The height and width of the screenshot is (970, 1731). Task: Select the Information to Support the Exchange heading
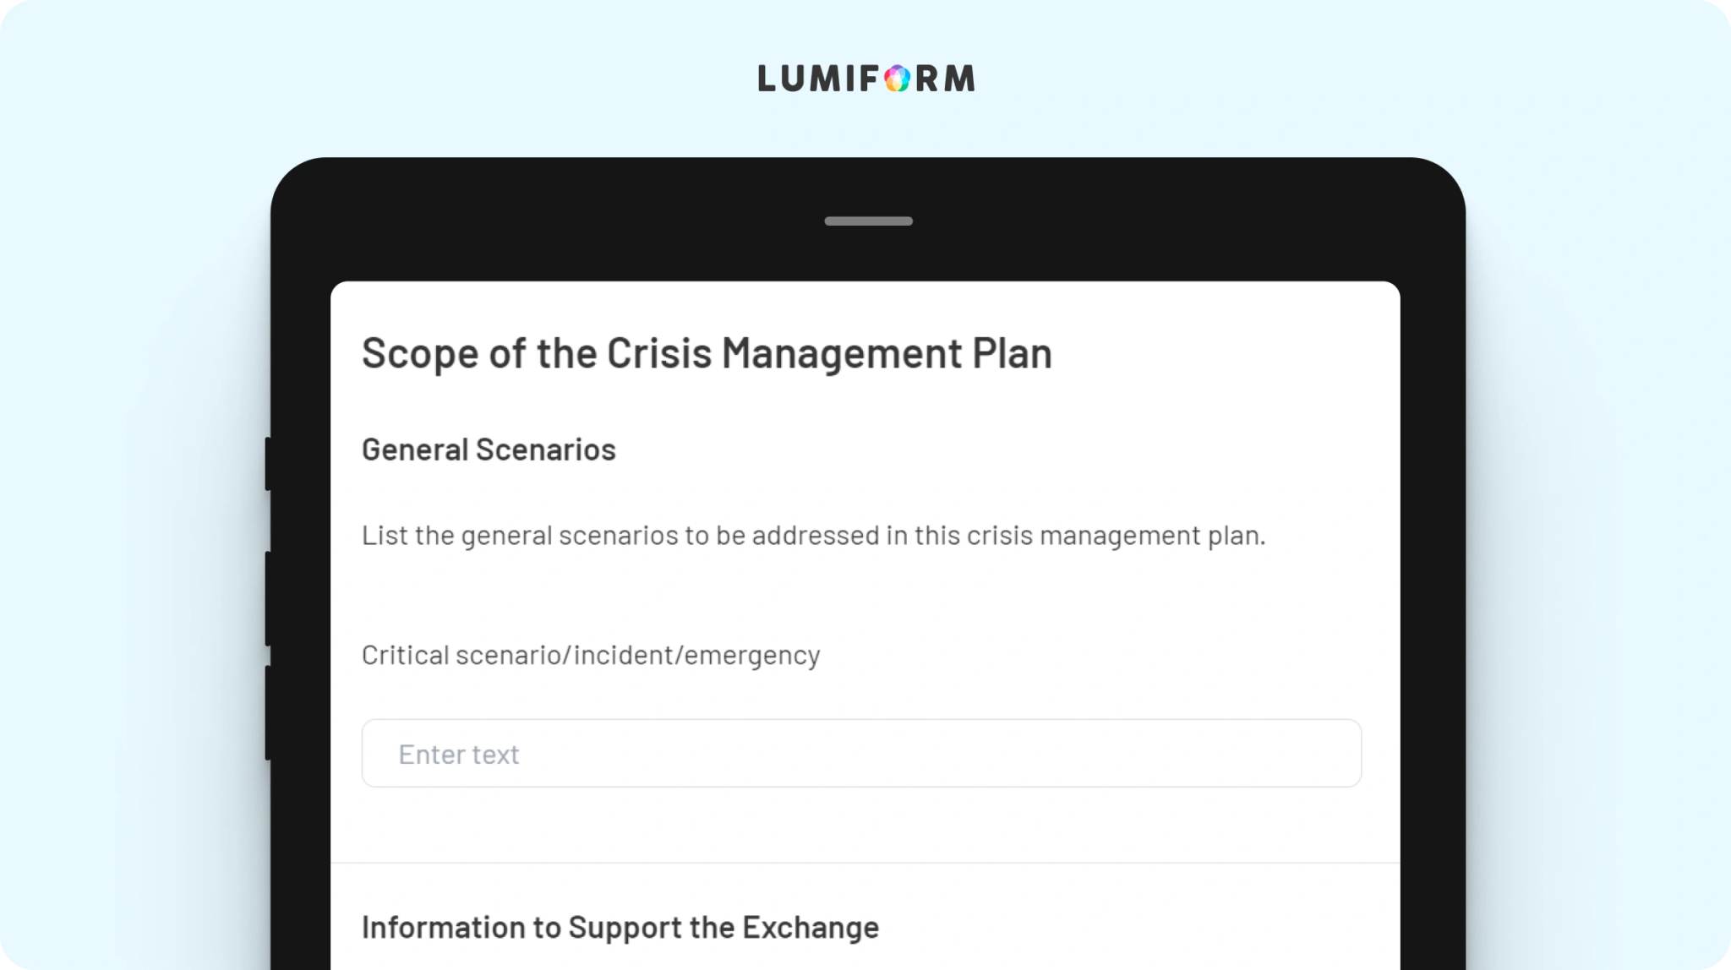(620, 927)
